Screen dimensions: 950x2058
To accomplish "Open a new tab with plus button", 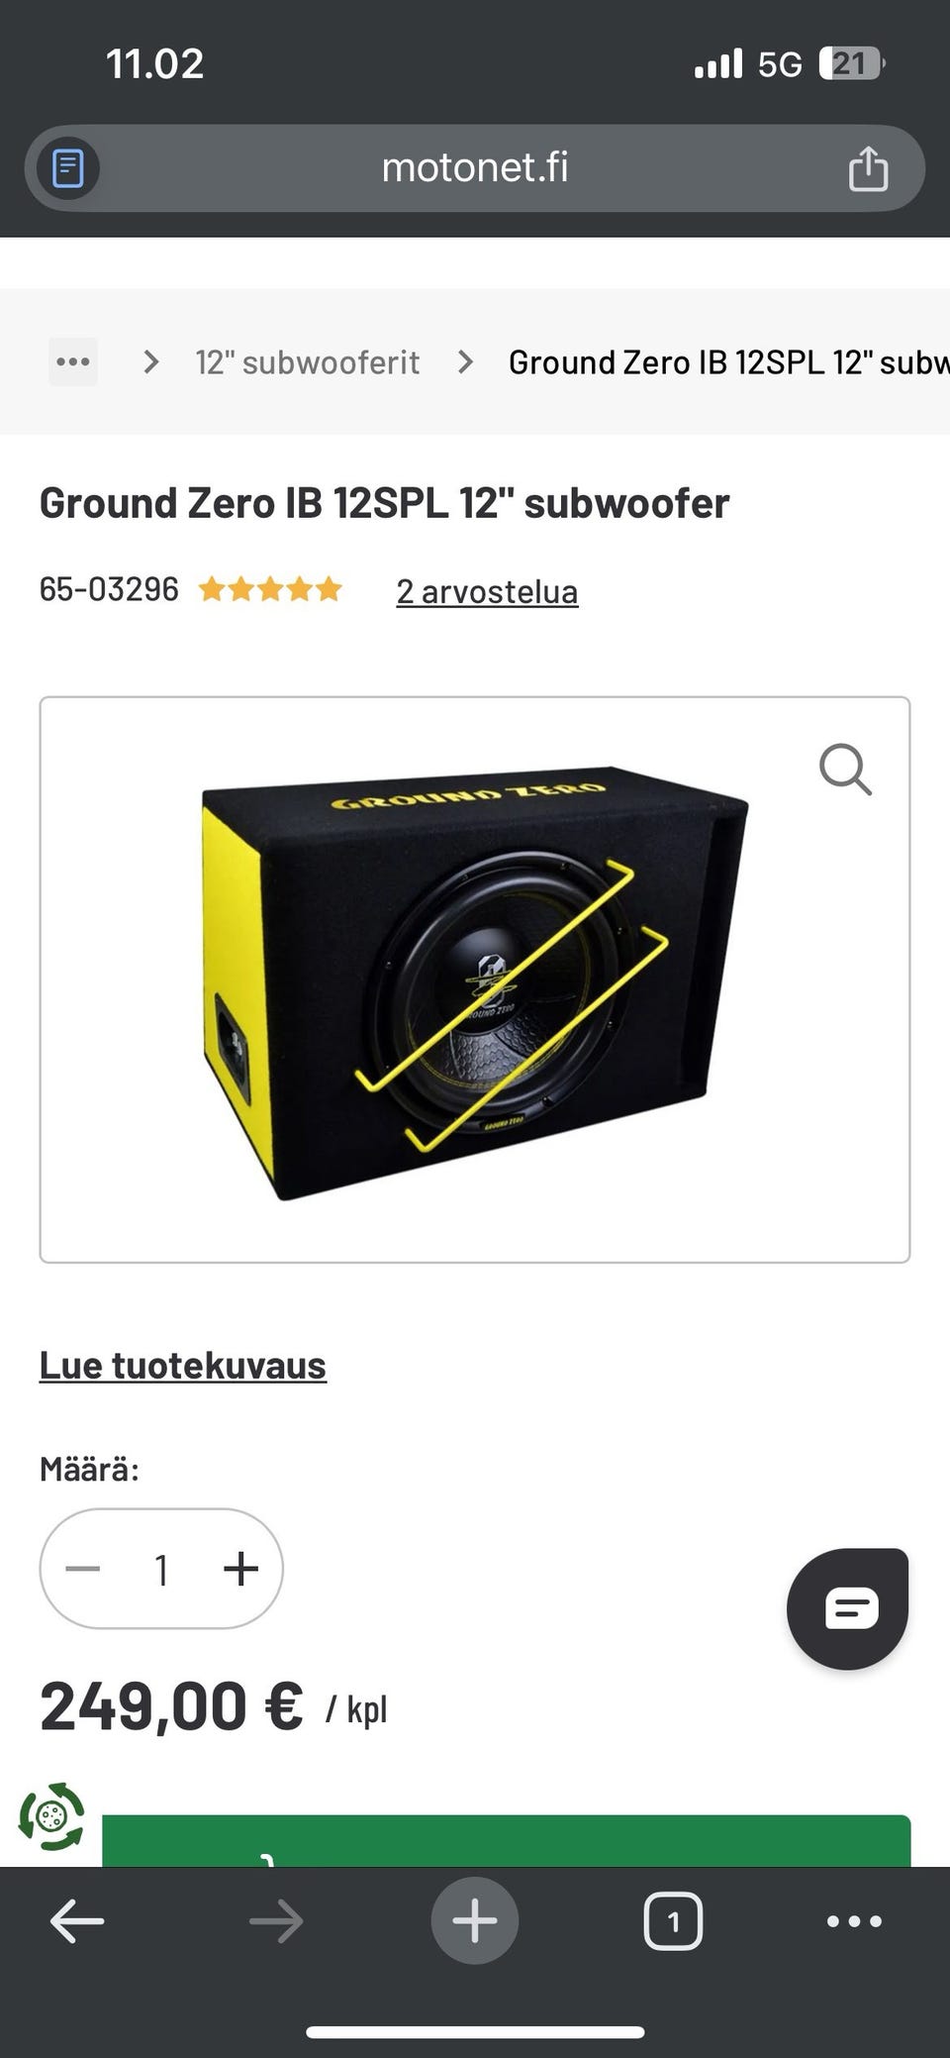I will (475, 1920).
